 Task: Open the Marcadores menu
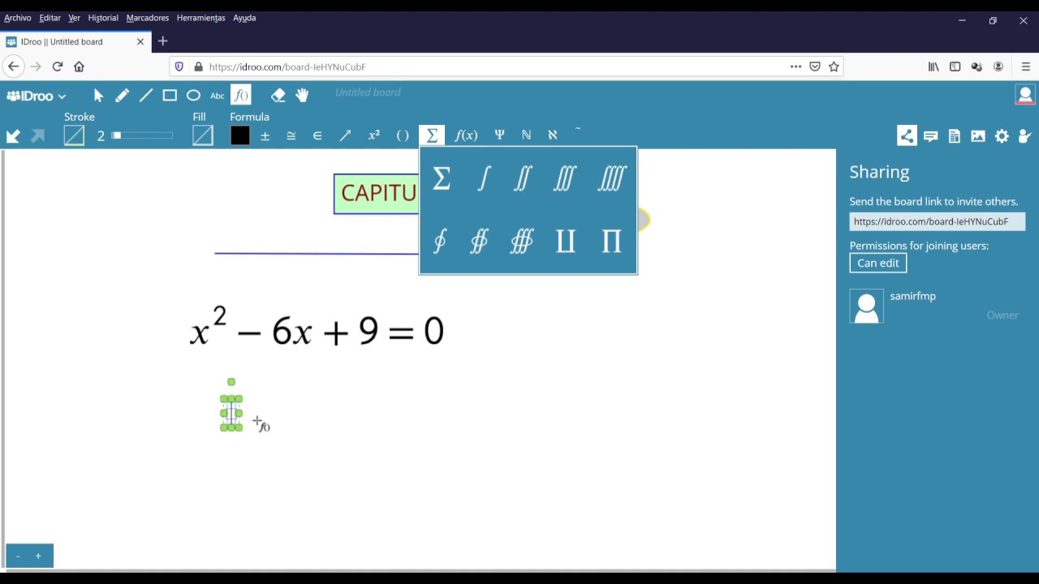click(148, 18)
